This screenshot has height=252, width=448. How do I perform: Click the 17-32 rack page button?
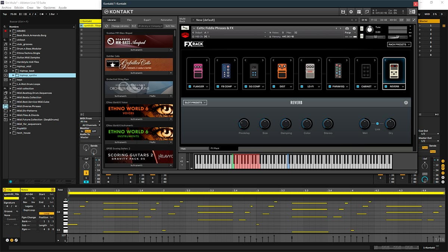[x=374, y=20]
